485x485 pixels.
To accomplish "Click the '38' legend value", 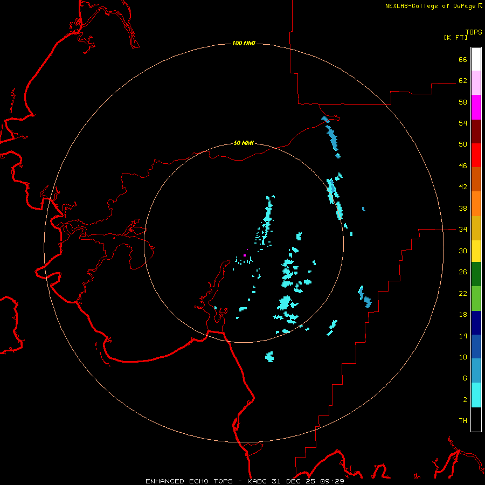I will coord(463,209).
